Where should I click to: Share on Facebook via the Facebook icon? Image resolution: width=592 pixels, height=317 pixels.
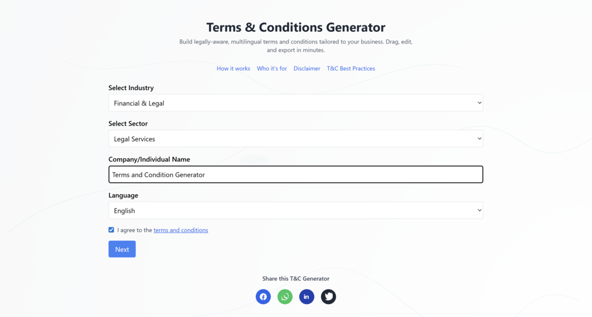(263, 296)
